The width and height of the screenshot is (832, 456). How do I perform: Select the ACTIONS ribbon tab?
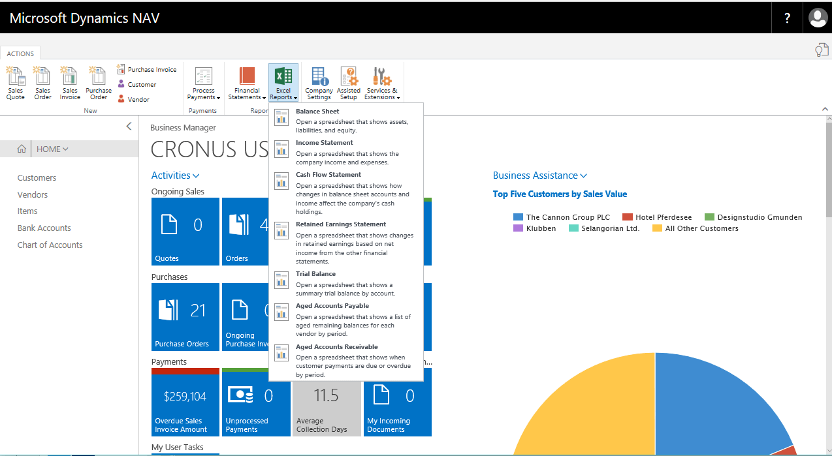click(20, 53)
